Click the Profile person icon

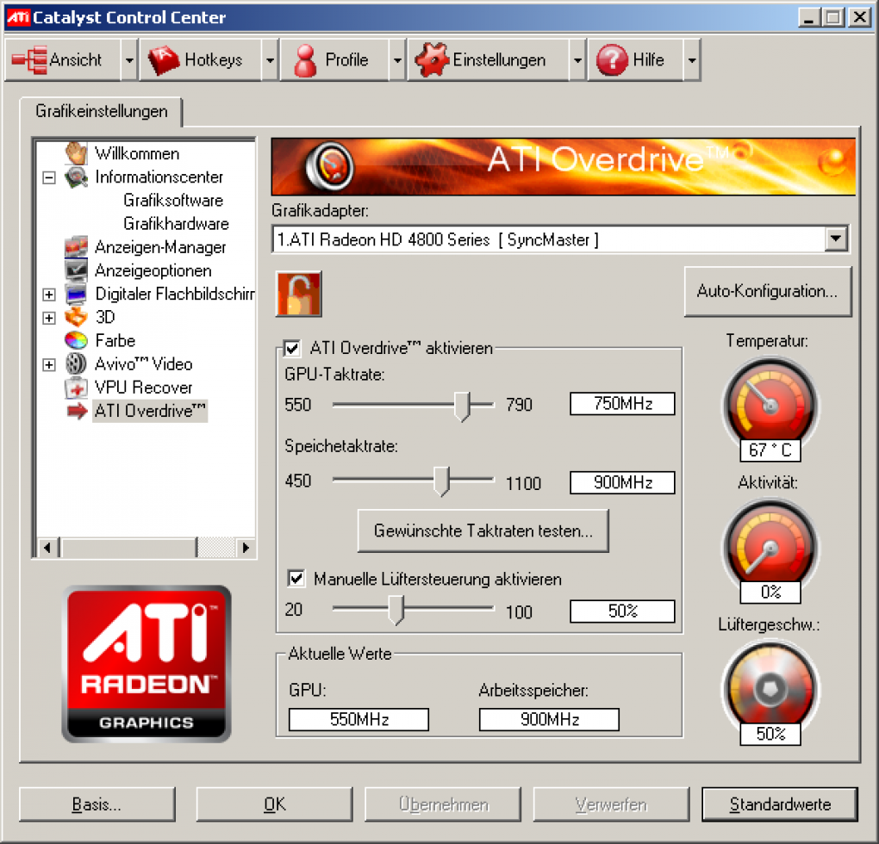click(x=306, y=60)
